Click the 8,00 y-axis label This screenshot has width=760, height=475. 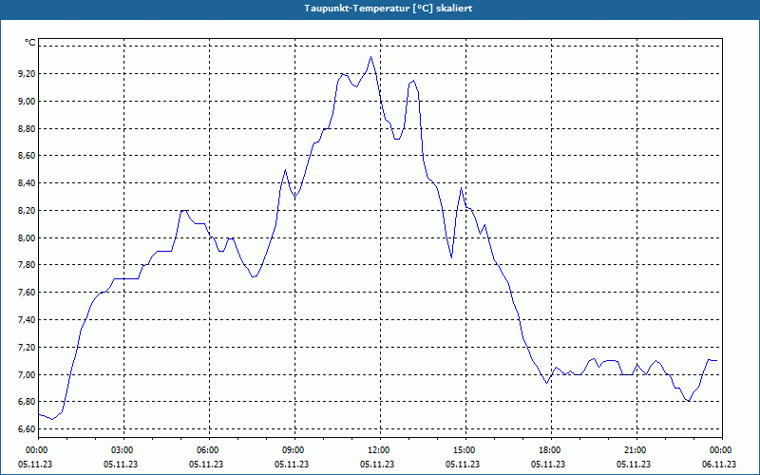[27, 238]
